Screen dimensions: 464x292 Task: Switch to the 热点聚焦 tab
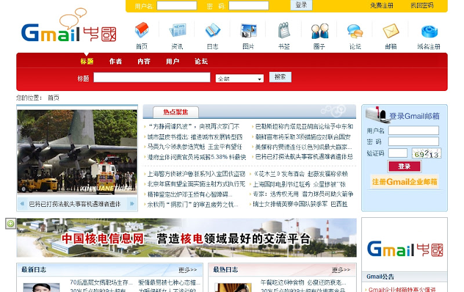click(176, 112)
